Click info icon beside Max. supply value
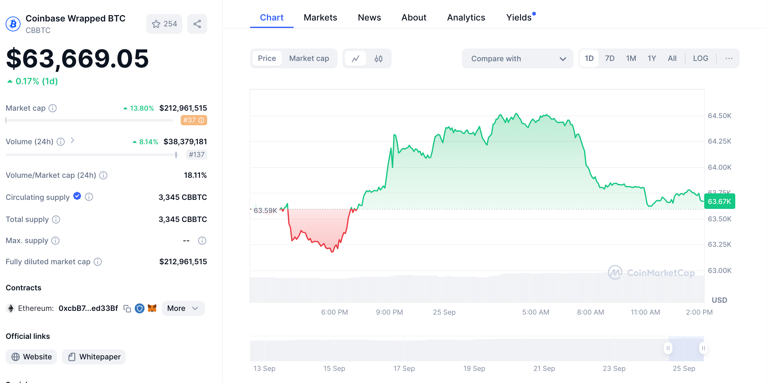Image resolution: width=767 pixels, height=383 pixels. click(x=202, y=241)
